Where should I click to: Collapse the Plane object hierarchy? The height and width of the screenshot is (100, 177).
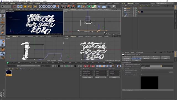[x=123, y=12]
